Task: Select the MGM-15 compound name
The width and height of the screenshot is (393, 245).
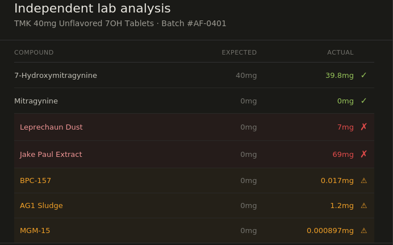Action: pyautogui.click(x=35, y=230)
